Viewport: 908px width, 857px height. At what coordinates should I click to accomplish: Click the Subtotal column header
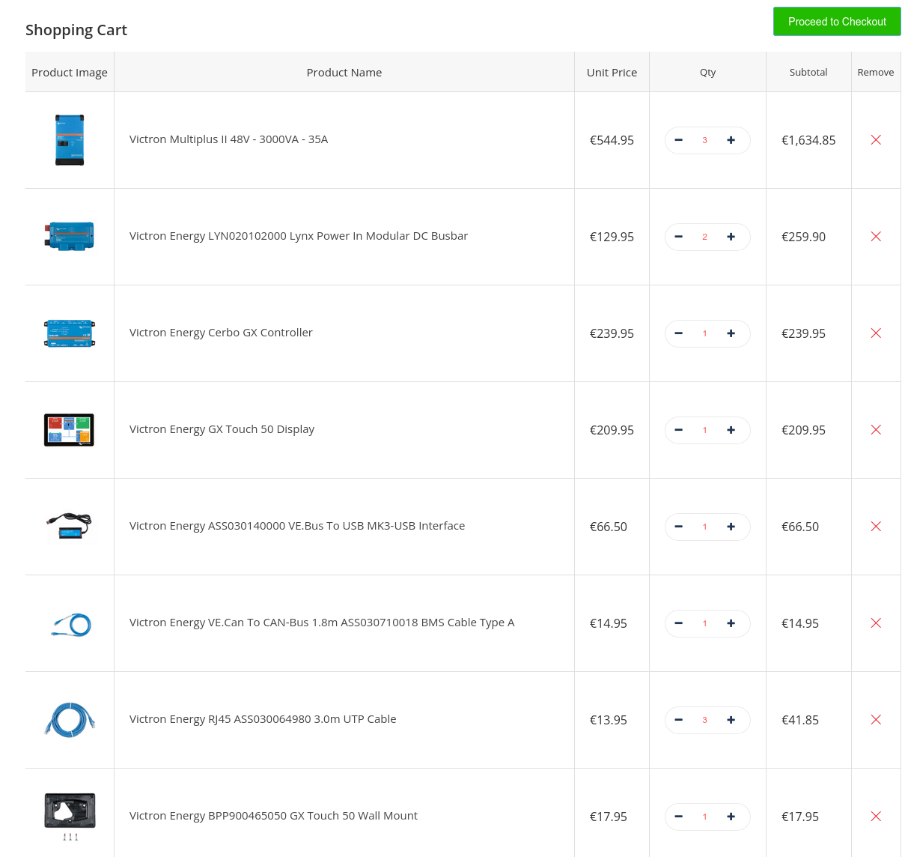pyautogui.click(x=808, y=73)
